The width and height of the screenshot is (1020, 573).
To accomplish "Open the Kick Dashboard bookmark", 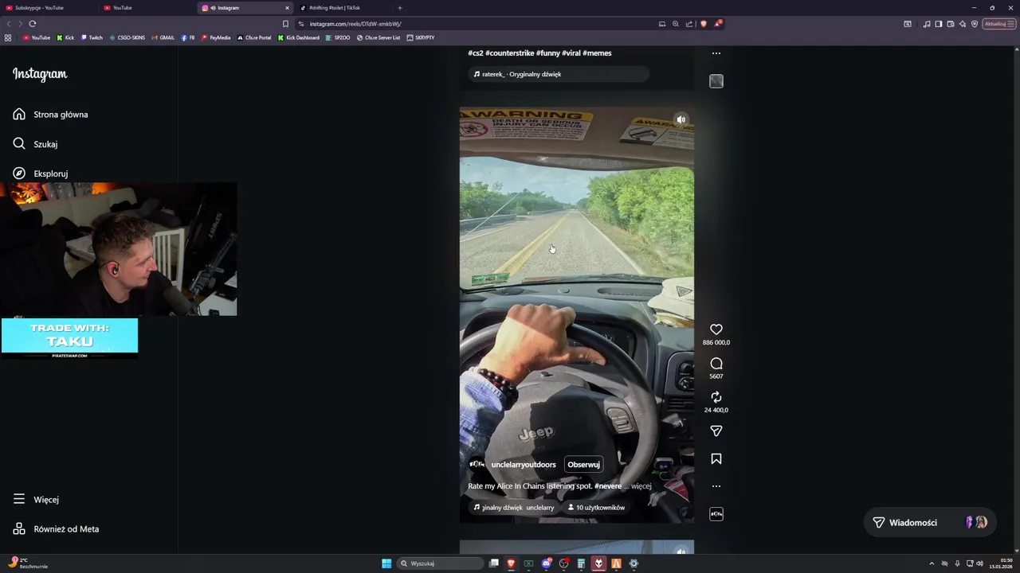I will 299,37.
